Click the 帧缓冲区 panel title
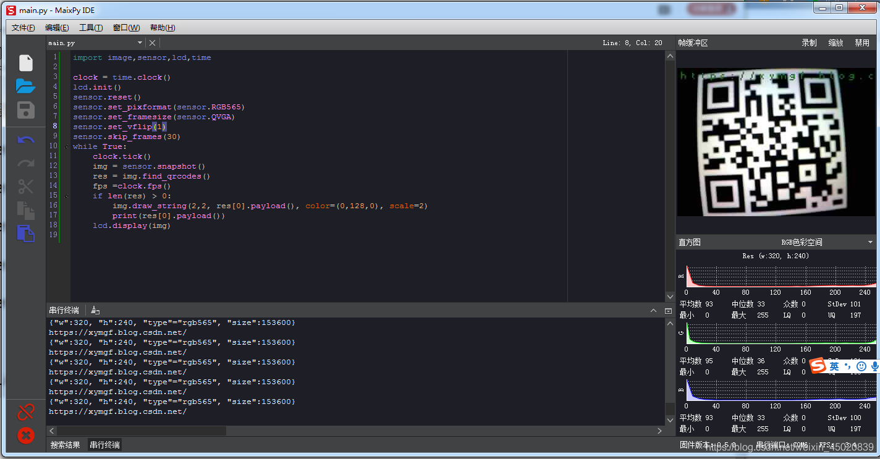880x459 pixels. coord(693,43)
